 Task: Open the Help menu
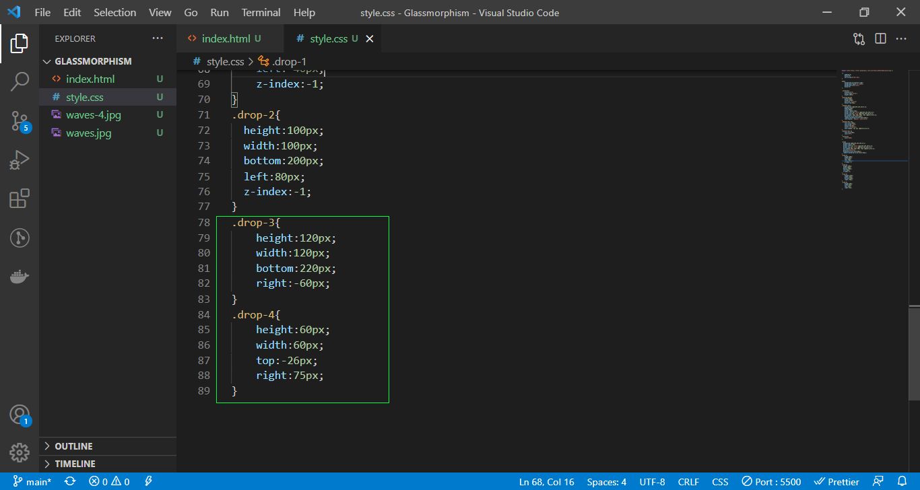[304, 12]
